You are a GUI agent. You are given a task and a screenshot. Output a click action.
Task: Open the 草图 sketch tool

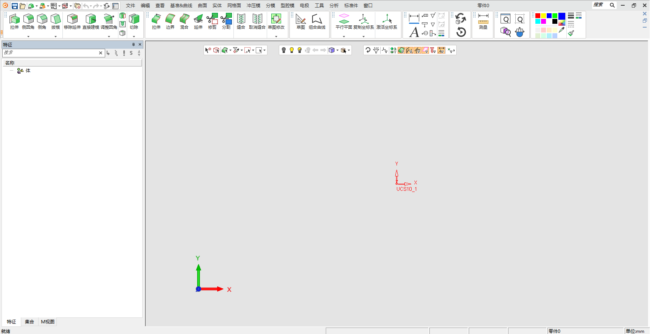pyautogui.click(x=301, y=22)
